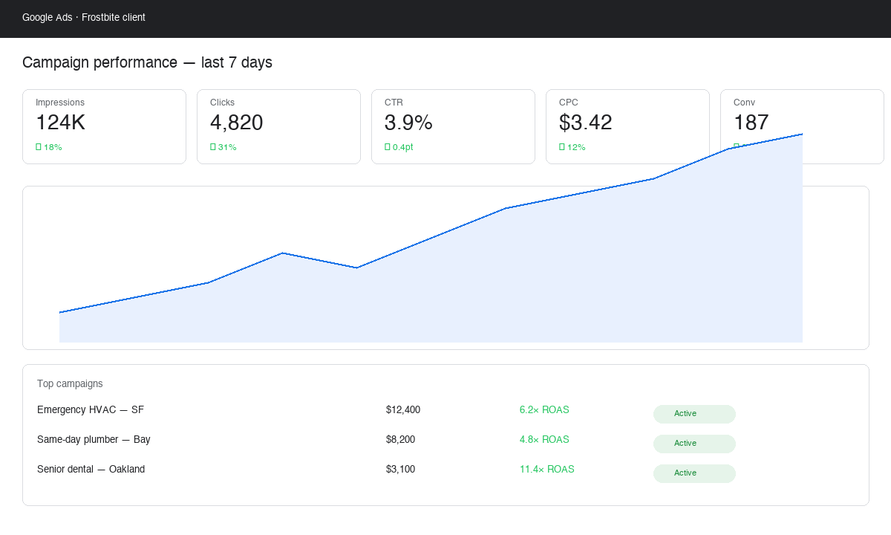Click Active status badge for Senior dental

coord(694,473)
